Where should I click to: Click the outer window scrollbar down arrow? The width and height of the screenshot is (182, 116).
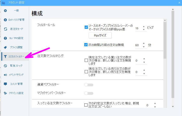click(173, 106)
